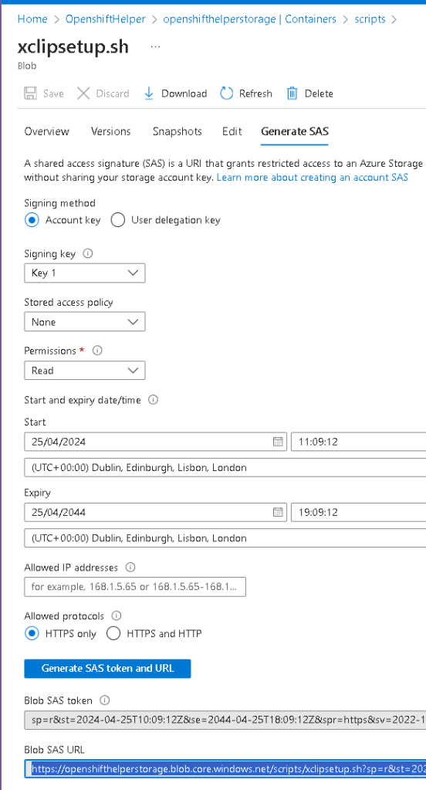Open the Expiry date calendar picker icon
426x790 pixels.
(x=278, y=513)
